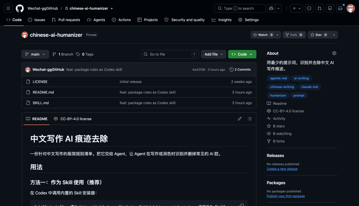
Task: Click the Wechat-ggGitHub owner breadcrumb
Action: (43, 8)
